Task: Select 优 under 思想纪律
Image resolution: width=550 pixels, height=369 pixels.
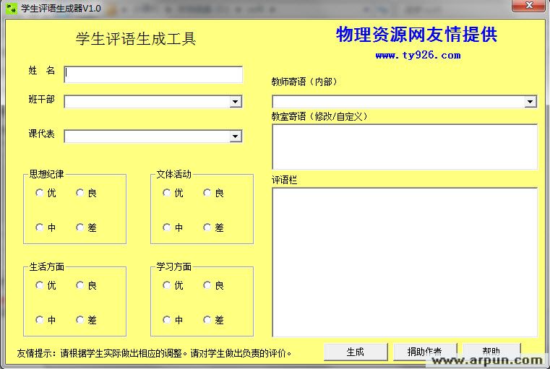Action: tap(46, 193)
